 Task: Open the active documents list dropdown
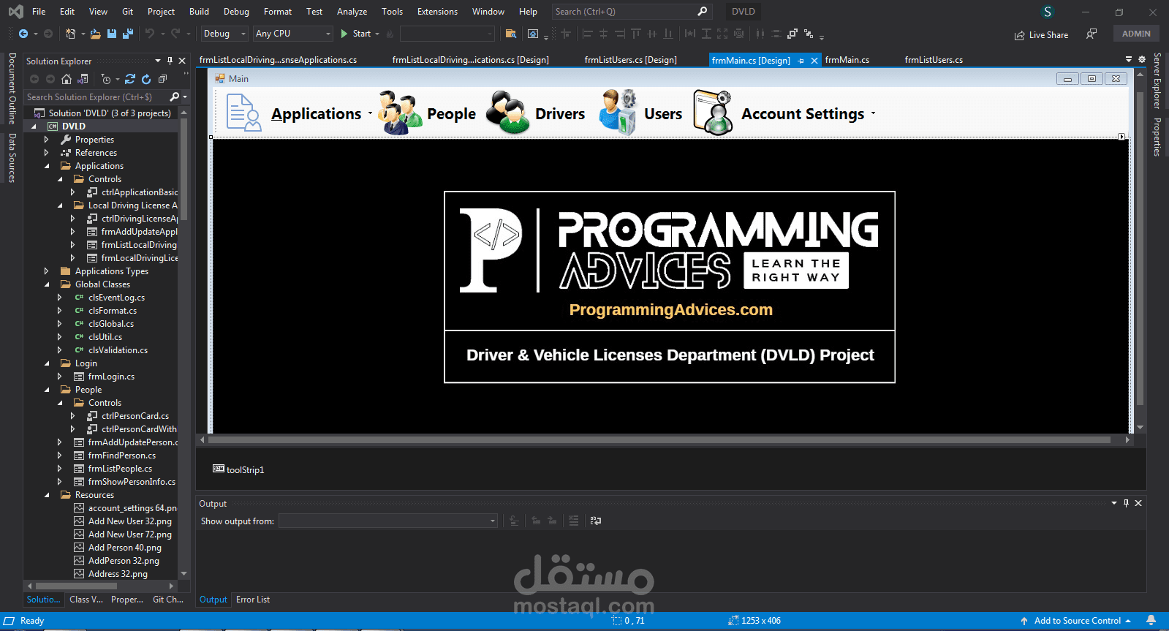click(1129, 59)
